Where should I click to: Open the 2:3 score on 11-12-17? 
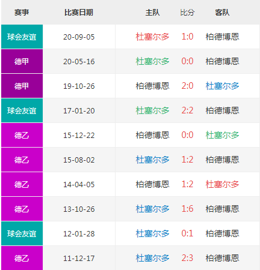(x=187, y=258)
